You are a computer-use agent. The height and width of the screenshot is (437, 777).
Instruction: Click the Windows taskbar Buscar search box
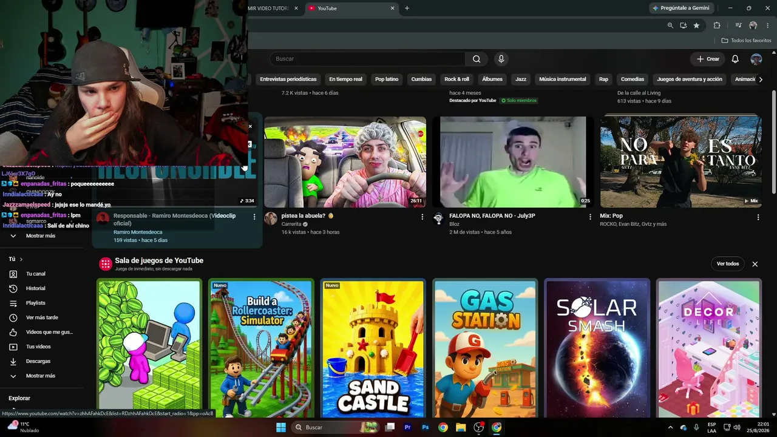click(x=336, y=427)
